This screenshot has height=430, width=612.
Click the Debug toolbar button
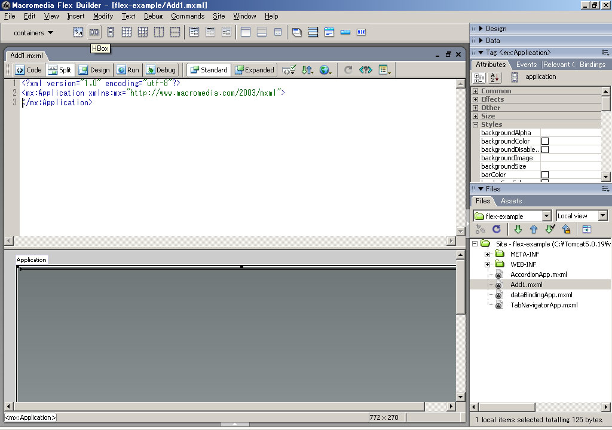pos(161,70)
